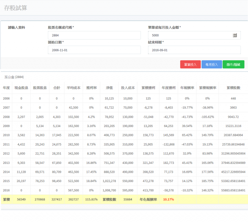The height and width of the screenshot is (222, 248).
Task: Click the spinner arrows in the amount field
Action: [235, 35]
